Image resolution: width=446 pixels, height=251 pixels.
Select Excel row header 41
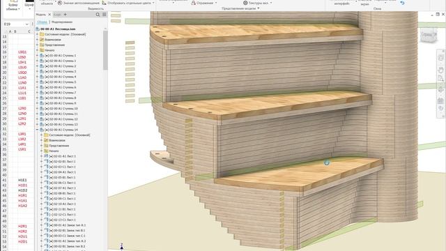4,180
